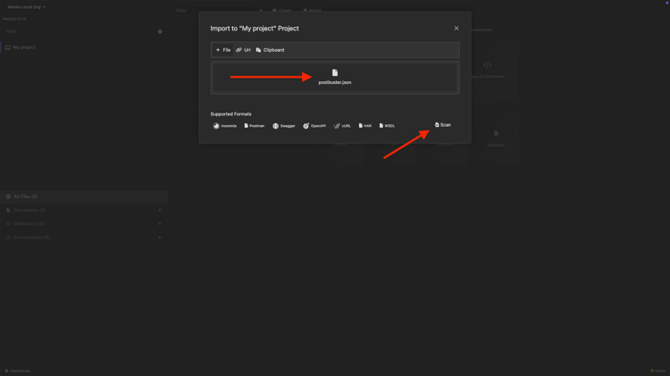Select Environments (0) in sidebar
The image size is (670, 376).
pyautogui.click(x=31, y=238)
